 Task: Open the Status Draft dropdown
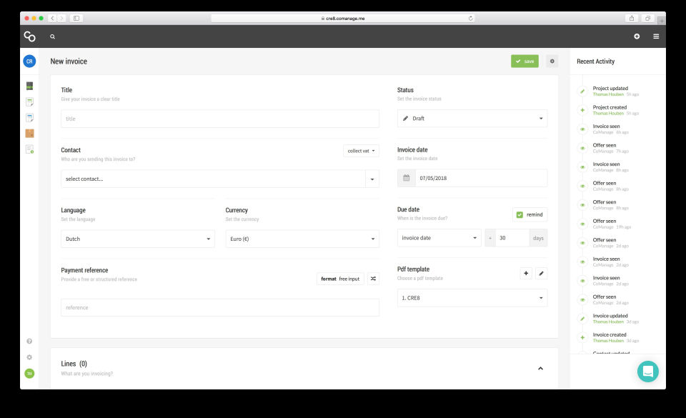[472, 119]
